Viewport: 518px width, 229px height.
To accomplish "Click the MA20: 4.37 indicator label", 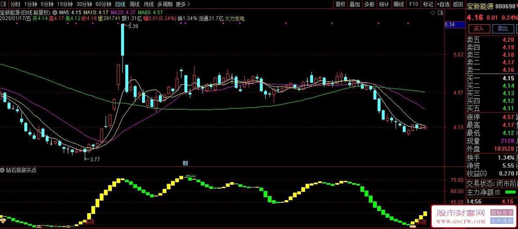I will click(x=124, y=12).
